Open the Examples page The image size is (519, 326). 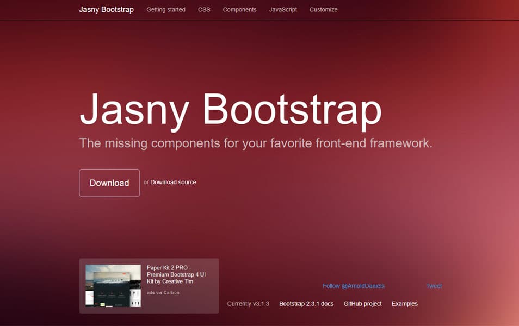click(x=404, y=304)
